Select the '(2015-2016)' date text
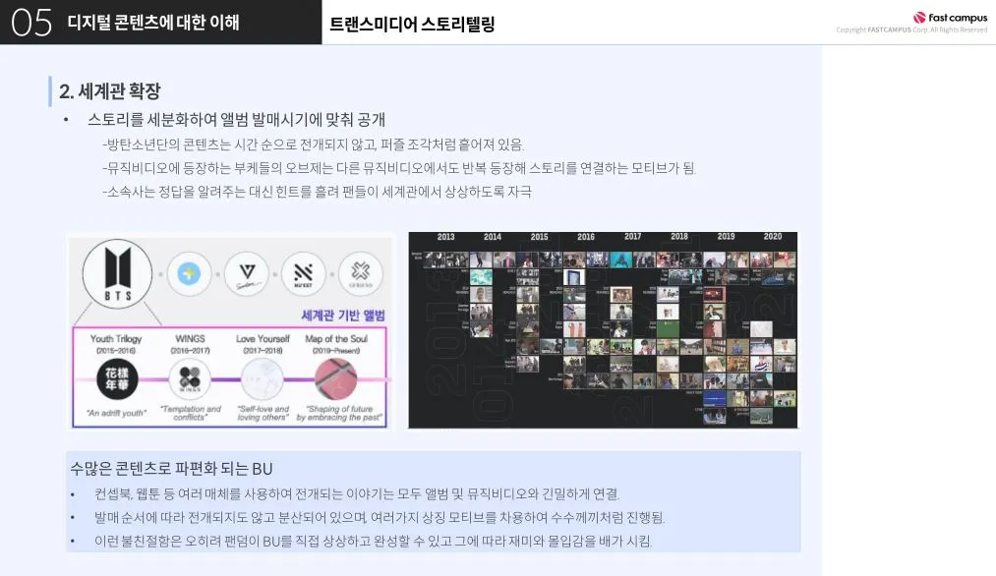Viewport: 996px width, 576px height. click(x=116, y=351)
